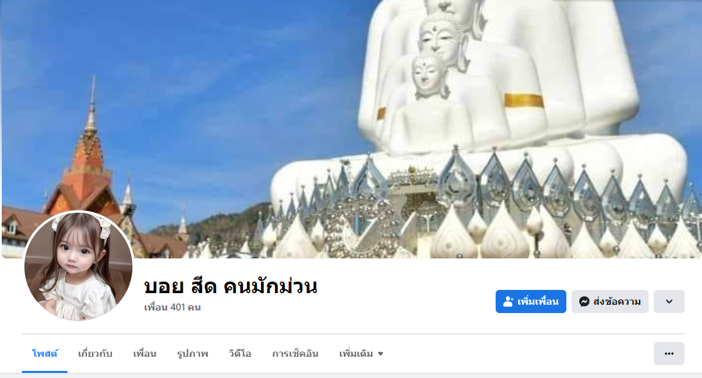Click the chevron-down button beside ส่งข้อความ
Image resolution: width=702 pixels, height=378 pixels.
(669, 301)
